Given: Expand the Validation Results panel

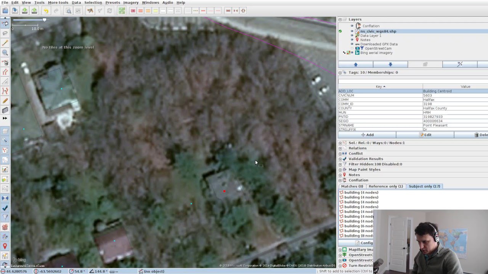Looking at the screenshot, I should 340,159.
